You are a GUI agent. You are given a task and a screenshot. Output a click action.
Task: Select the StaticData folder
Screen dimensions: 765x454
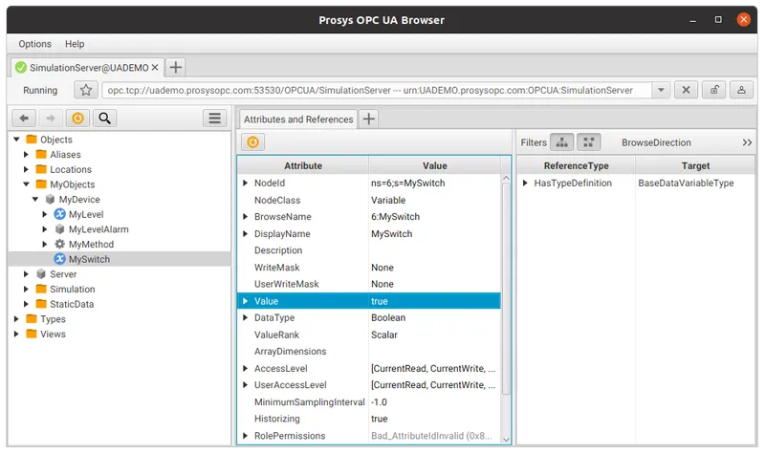[x=71, y=304]
